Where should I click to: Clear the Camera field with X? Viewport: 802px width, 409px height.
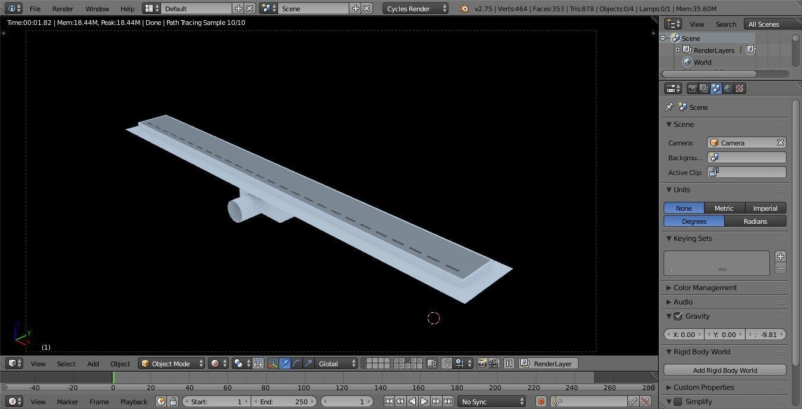click(781, 142)
